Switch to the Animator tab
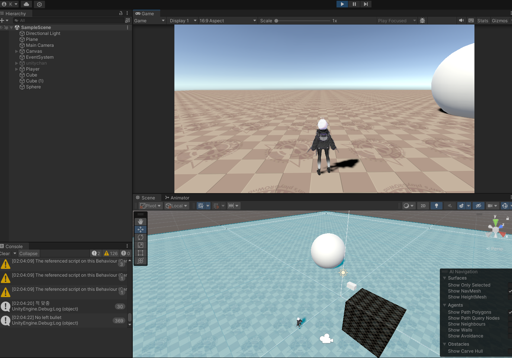512x358 pixels. [177, 198]
